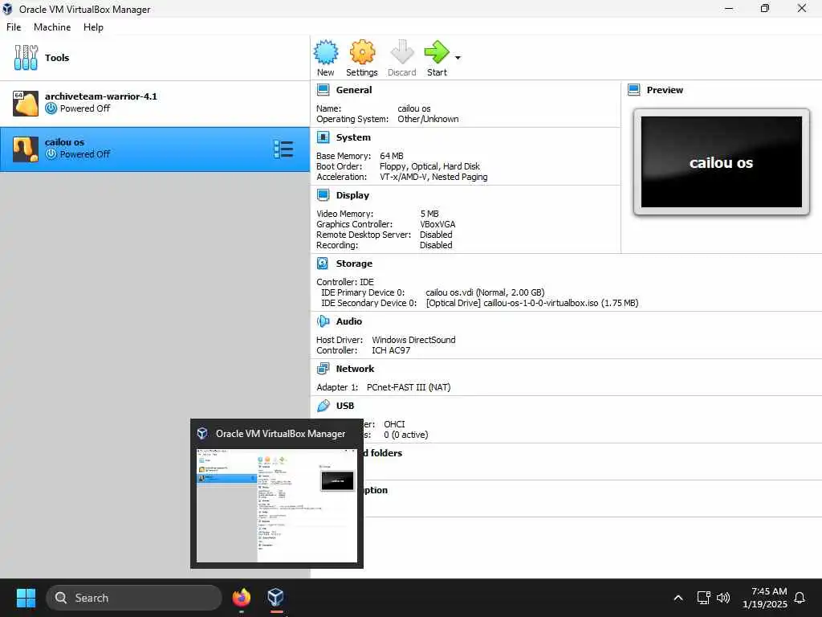
Task: Click the Network section icon
Action: click(323, 368)
